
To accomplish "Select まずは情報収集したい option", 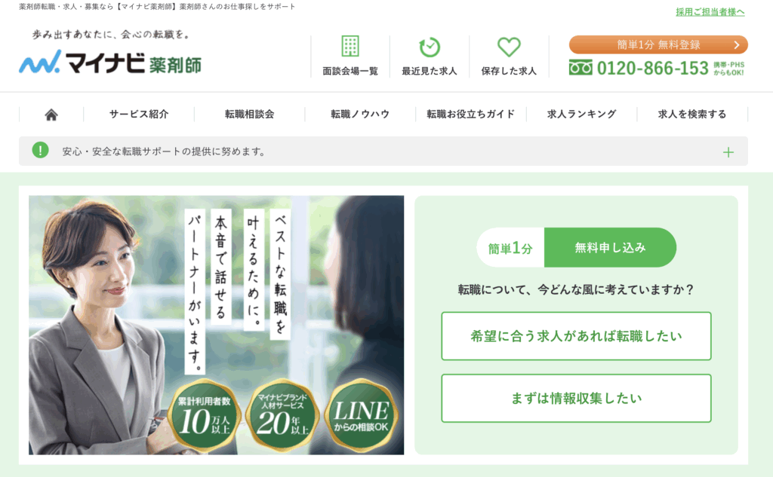I will [576, 398].
